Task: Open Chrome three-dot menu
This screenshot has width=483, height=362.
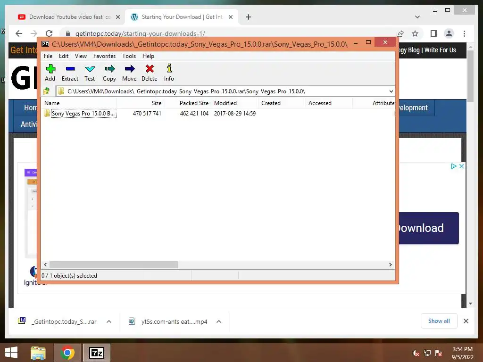Action: click(464, 33)
